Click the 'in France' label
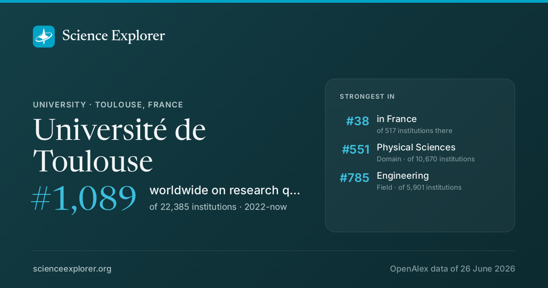The height and width of the screenshot is (288, 548). pyautogui.click(x=396, y=119)
